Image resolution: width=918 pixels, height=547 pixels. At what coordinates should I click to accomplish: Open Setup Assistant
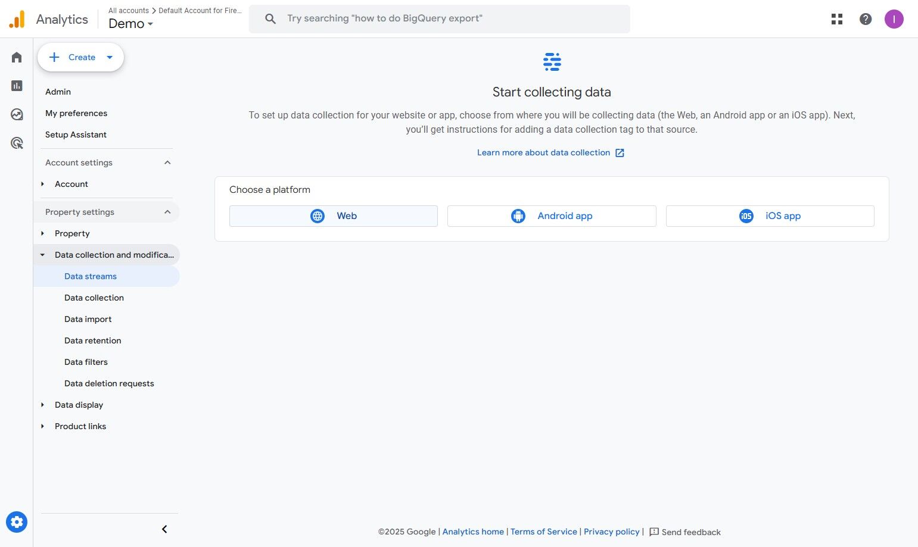(x=76, y=135)
